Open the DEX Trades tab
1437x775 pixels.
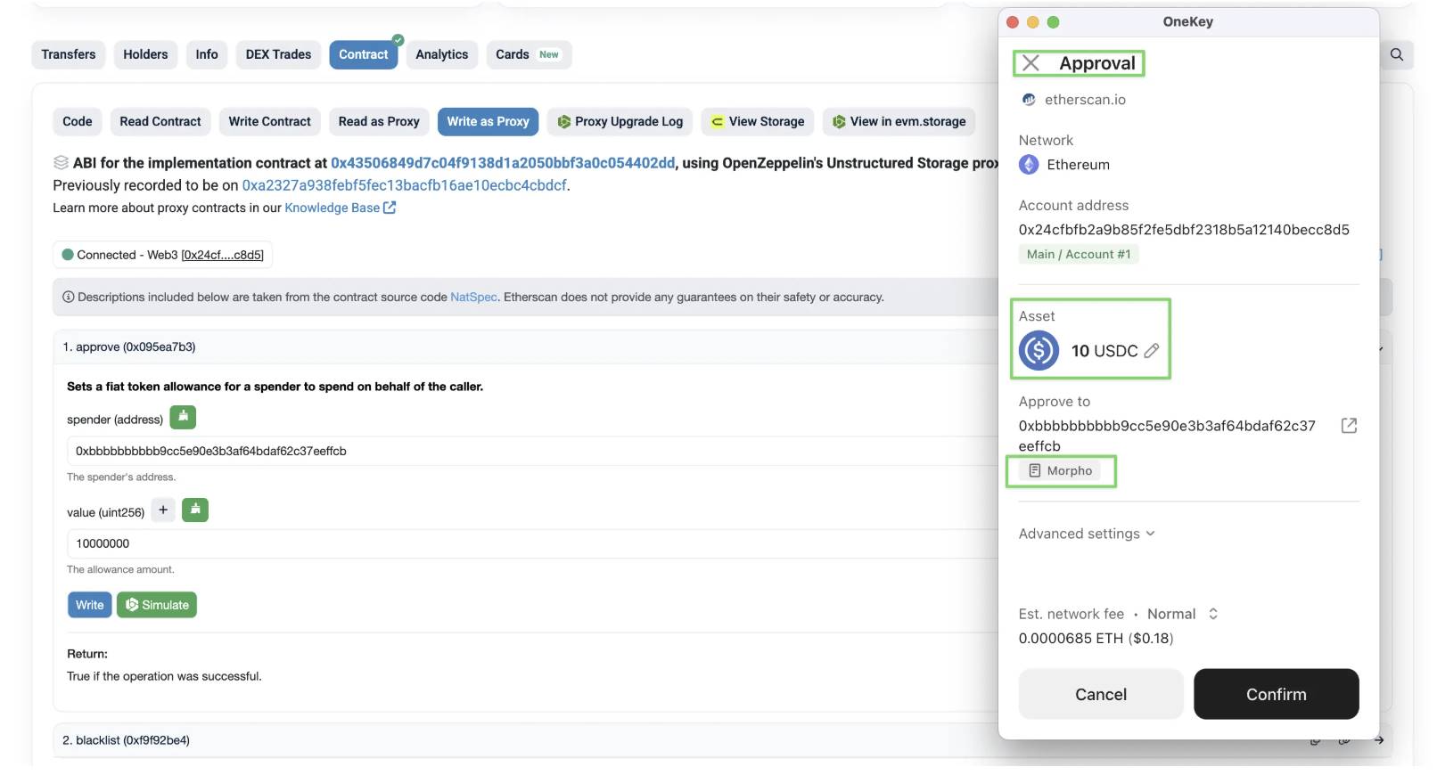coord(278,54)
